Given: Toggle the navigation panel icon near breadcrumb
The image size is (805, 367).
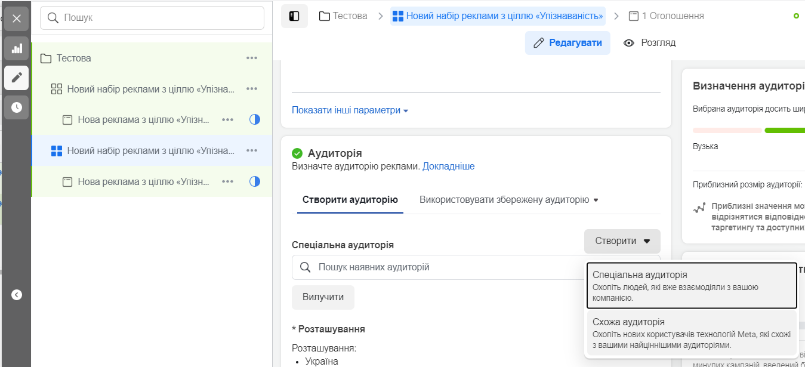Looking at the screenshot, I should click(294, 16).
